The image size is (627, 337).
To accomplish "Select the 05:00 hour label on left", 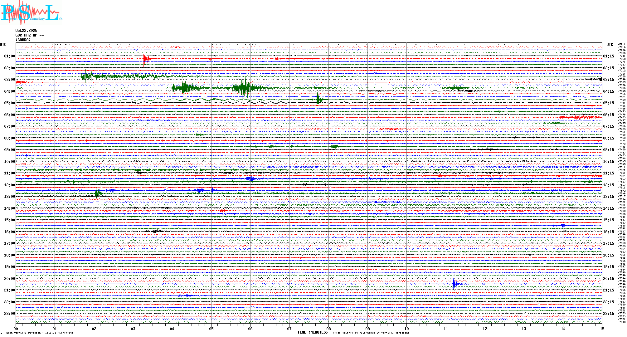I will [9, 103].
